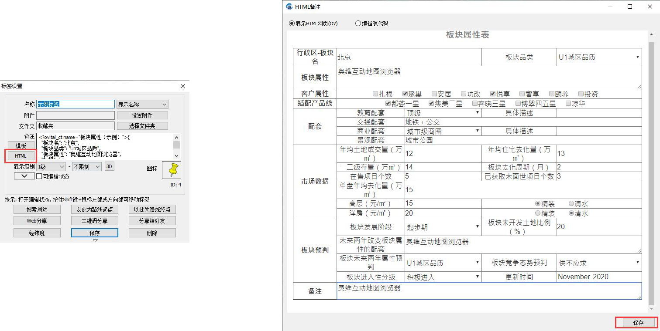Click the 经纬度 button
The height and width of the screenshot is (331, 660).
(37, 233)
